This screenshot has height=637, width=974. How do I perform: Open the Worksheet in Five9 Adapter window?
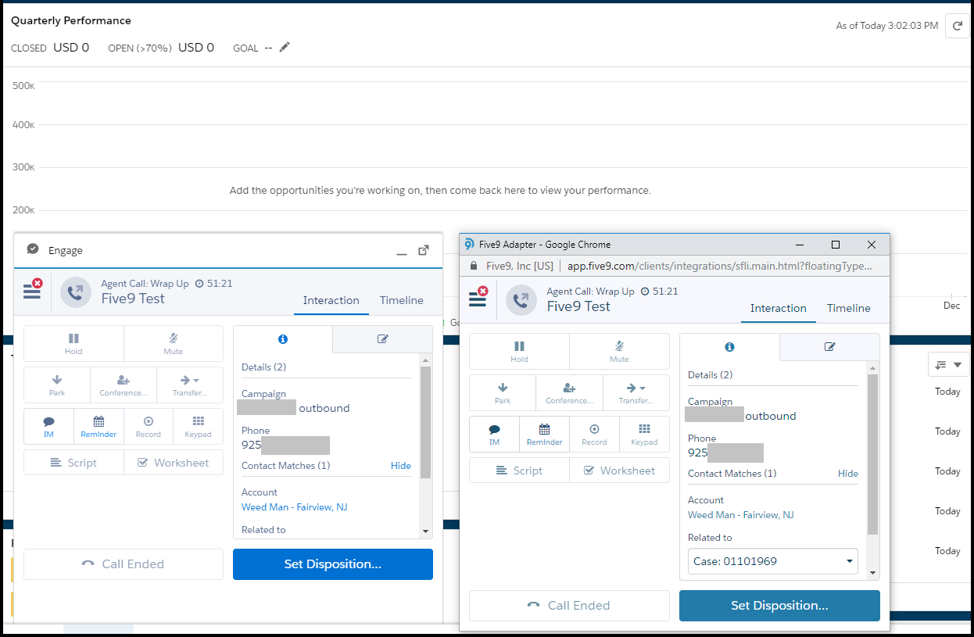[619, 471]
